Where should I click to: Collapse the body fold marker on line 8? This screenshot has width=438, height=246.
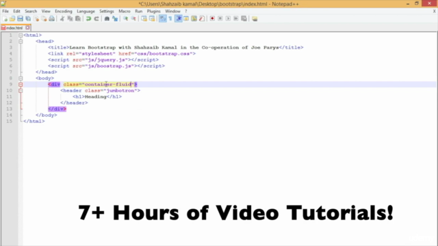tap(21, 79)
